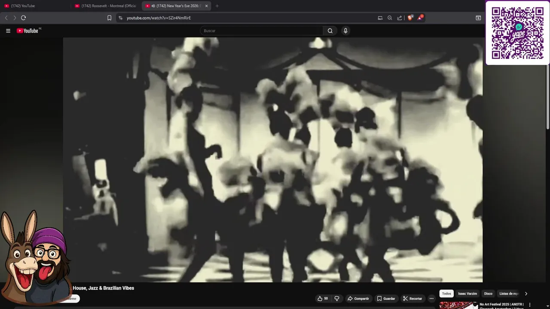The width and height of the screenshot is (550, 309).
Task: Click the video title text
Action: 104,288
